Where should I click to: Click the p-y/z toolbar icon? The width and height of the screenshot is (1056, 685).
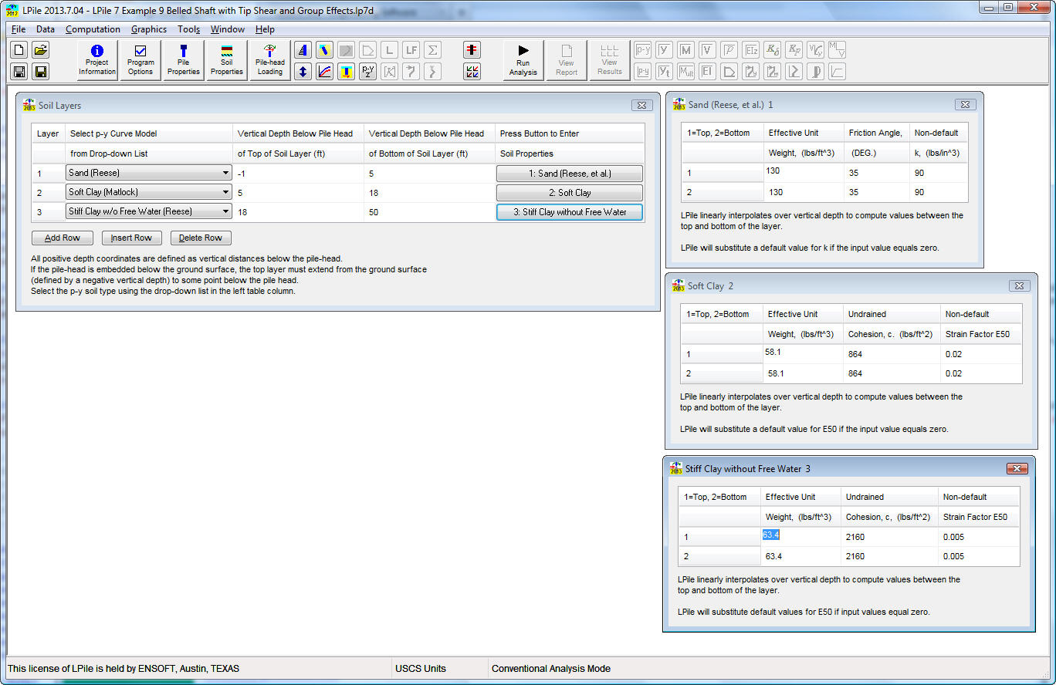368,72
